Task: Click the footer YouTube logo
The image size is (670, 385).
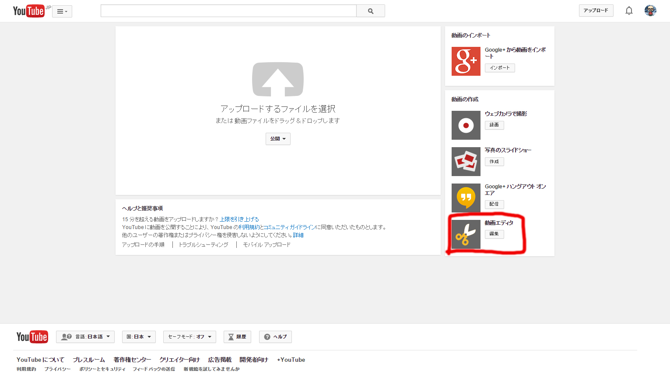Action: click(x=32, y=337)
